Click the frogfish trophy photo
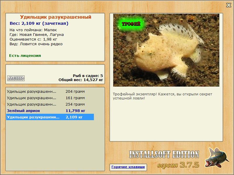The width and height of the screenshot is (234, 175). pyautogui.click(x=166, y=50)
